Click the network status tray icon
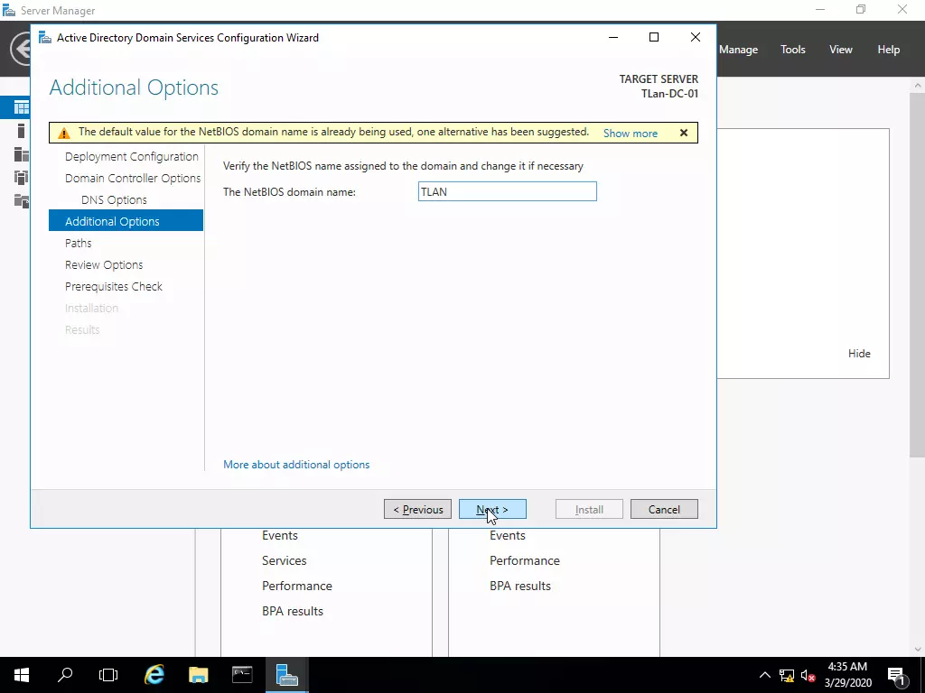Viewport: 925px width, 693px height. coord(787,675)
